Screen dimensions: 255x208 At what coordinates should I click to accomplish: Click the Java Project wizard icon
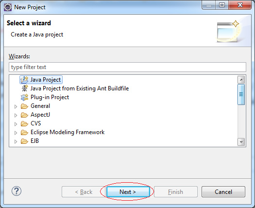24,80
